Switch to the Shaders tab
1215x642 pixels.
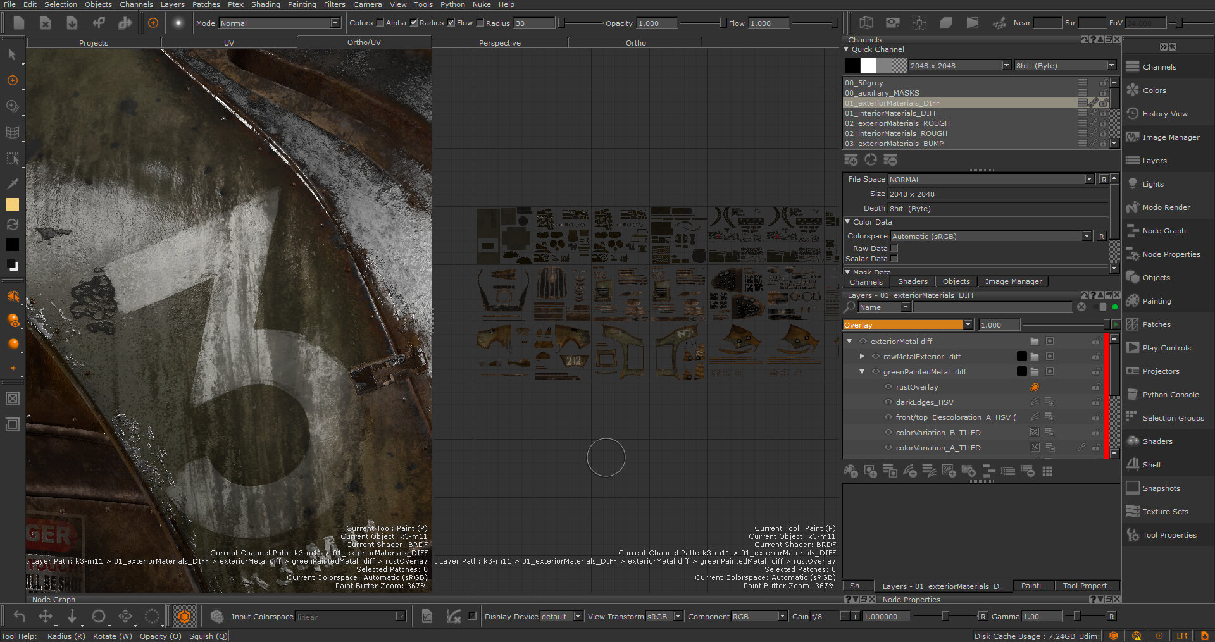point(913,282)
